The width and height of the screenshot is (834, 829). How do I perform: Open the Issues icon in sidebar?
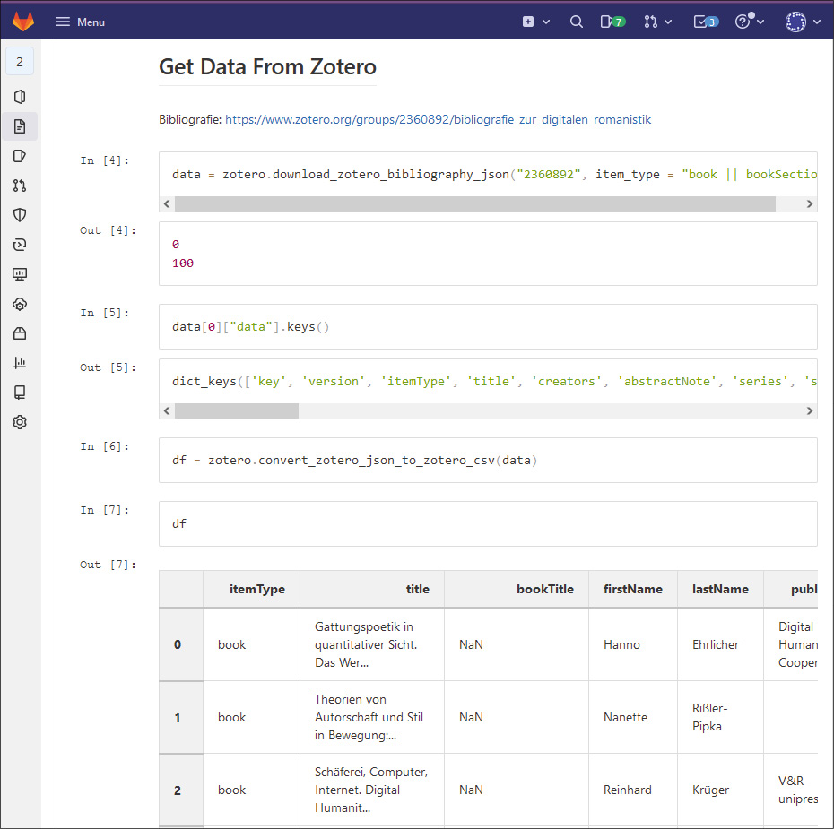coord(20,156)
